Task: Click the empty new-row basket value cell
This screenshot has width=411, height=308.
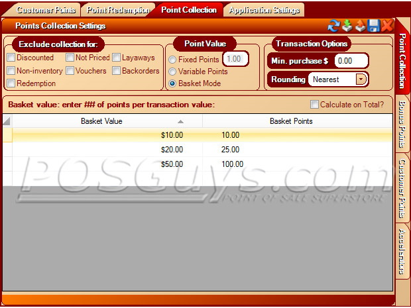Action: tap(107, 179)
